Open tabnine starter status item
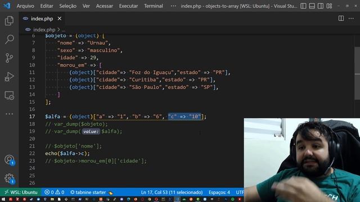Image resolution: width=360 pixels, height=202 pixels. coord(91,192)
